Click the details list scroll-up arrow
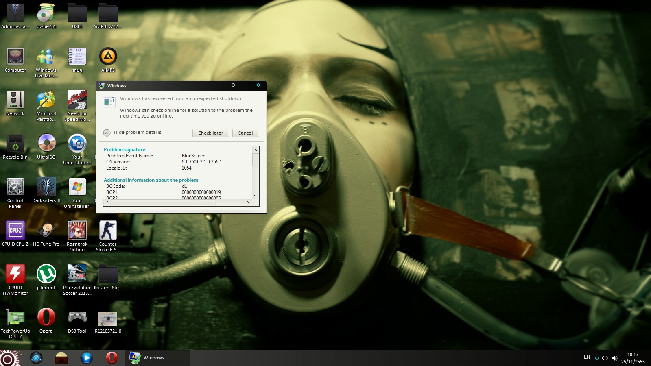Viewport: 651px width, 366px height. [256, 150]
